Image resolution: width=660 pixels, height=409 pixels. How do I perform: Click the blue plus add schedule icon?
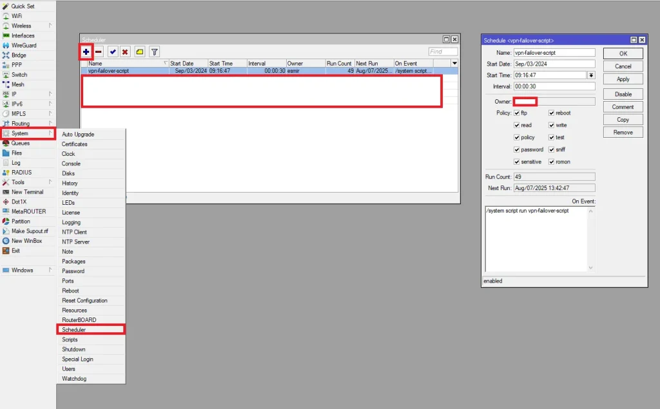coord(86,52)
